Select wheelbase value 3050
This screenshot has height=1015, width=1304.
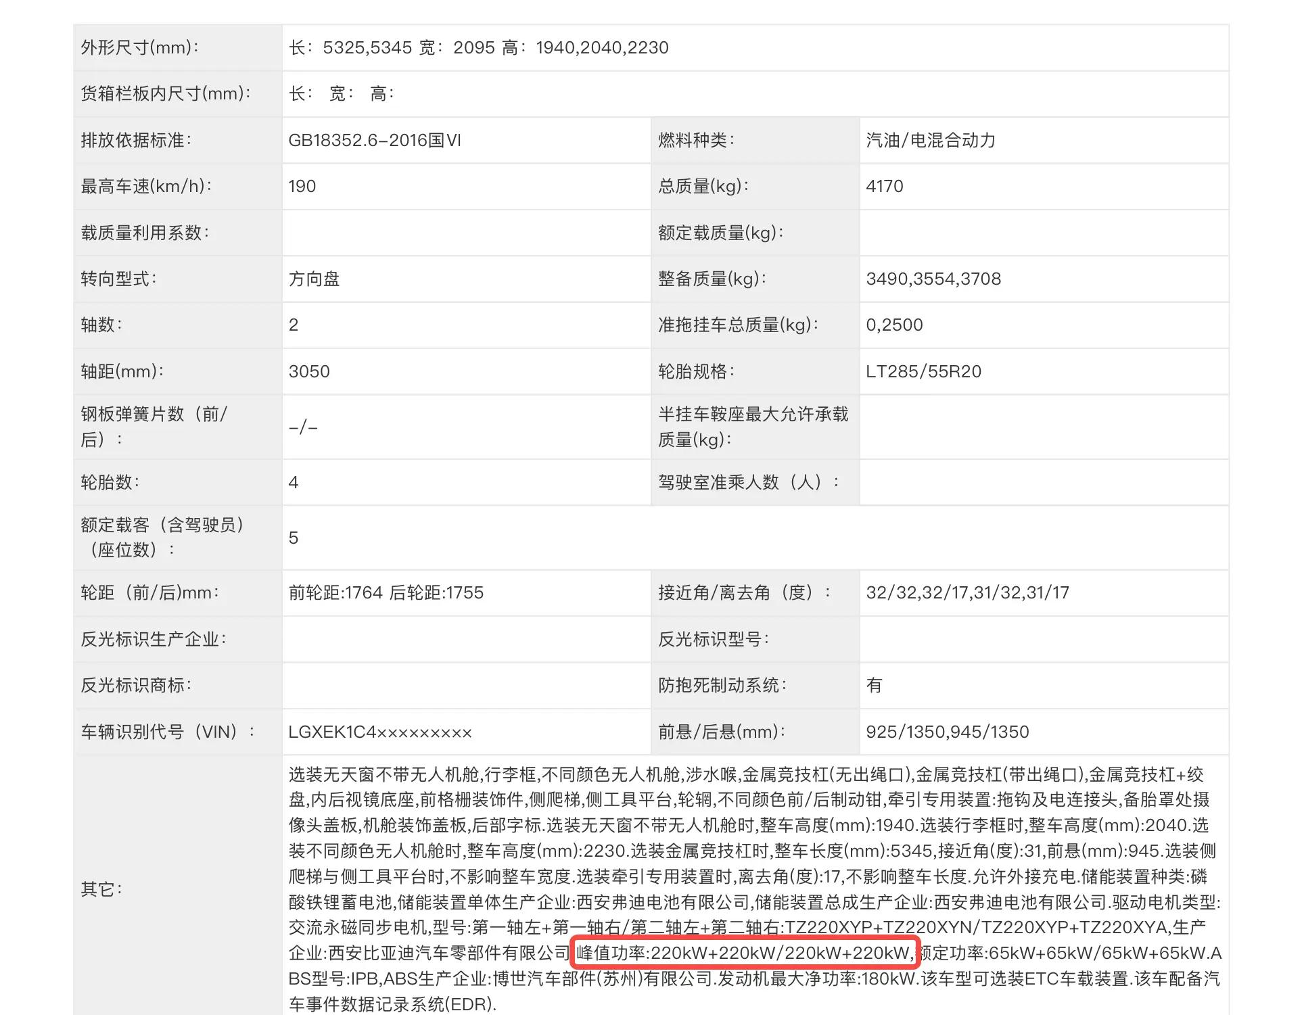[309, 371]
